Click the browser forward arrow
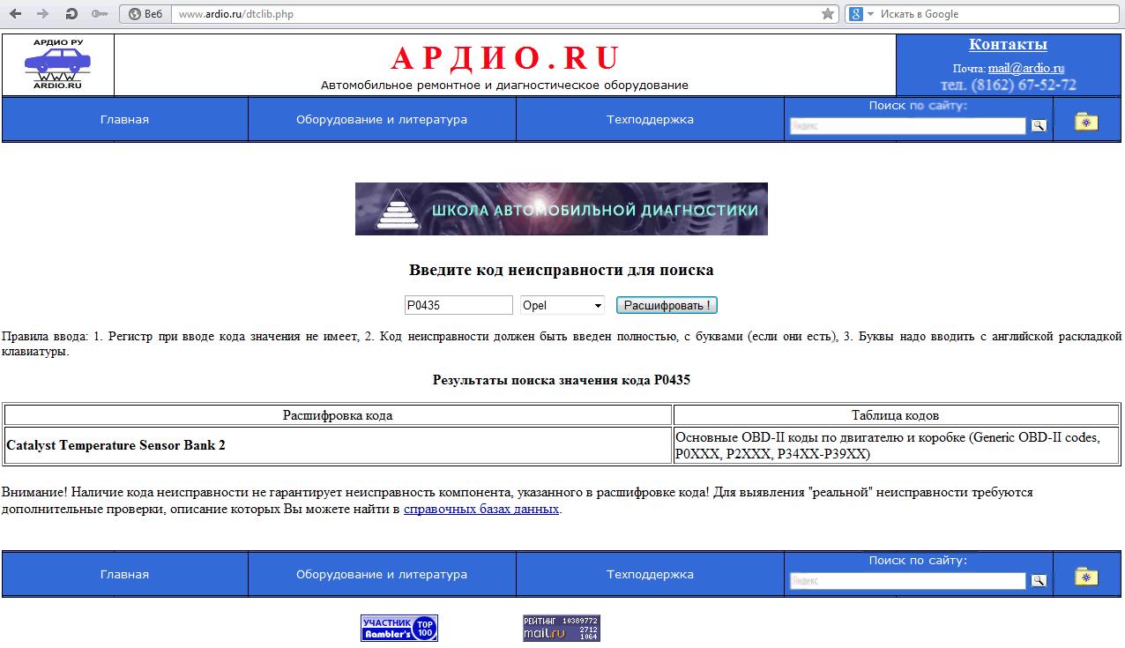 pos(42,14)
